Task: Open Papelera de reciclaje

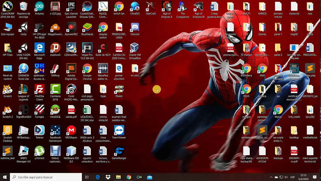Action: pyautogui.click(x=24, y=10)
